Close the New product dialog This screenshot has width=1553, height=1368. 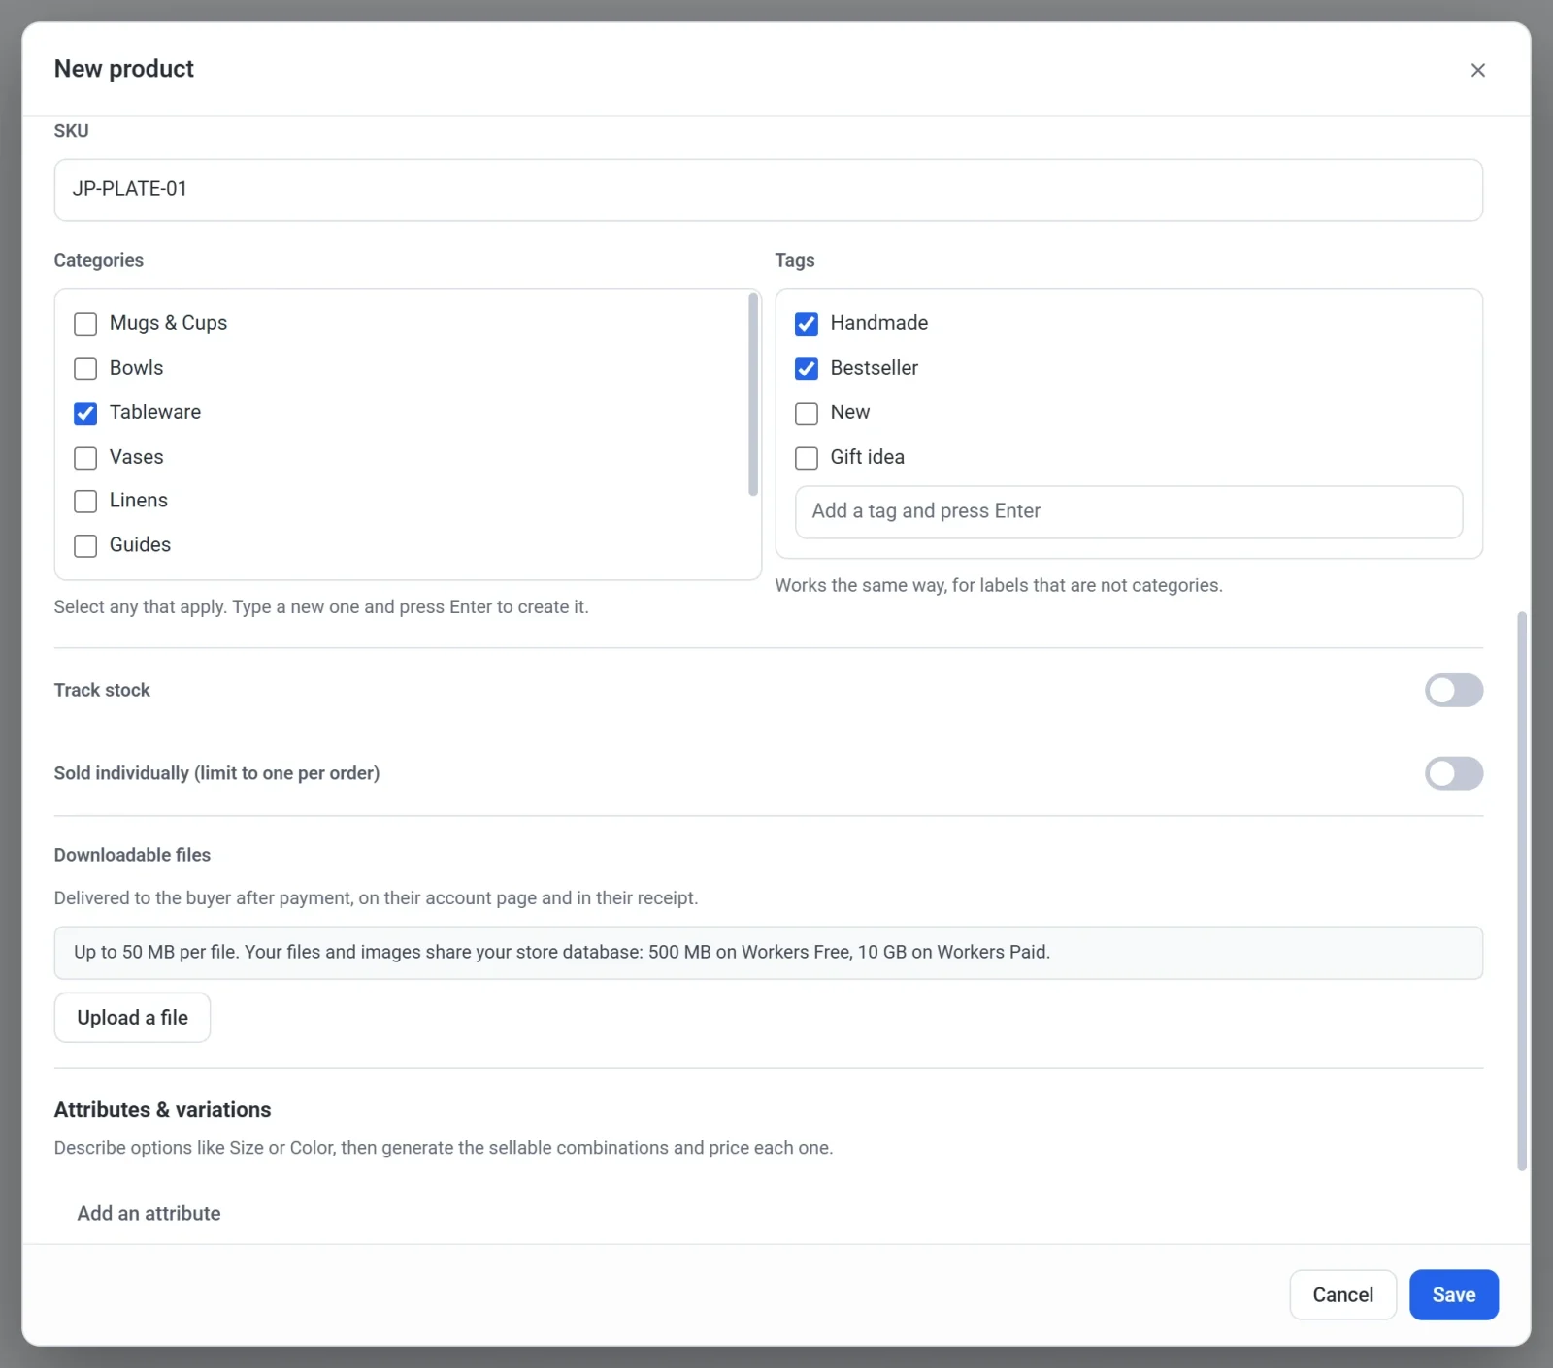tap(1477, 70)
